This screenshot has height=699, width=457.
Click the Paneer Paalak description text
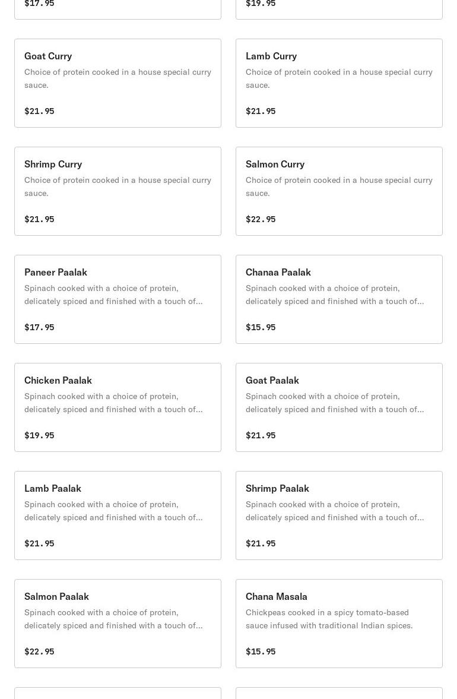click(x=113, y=295)
